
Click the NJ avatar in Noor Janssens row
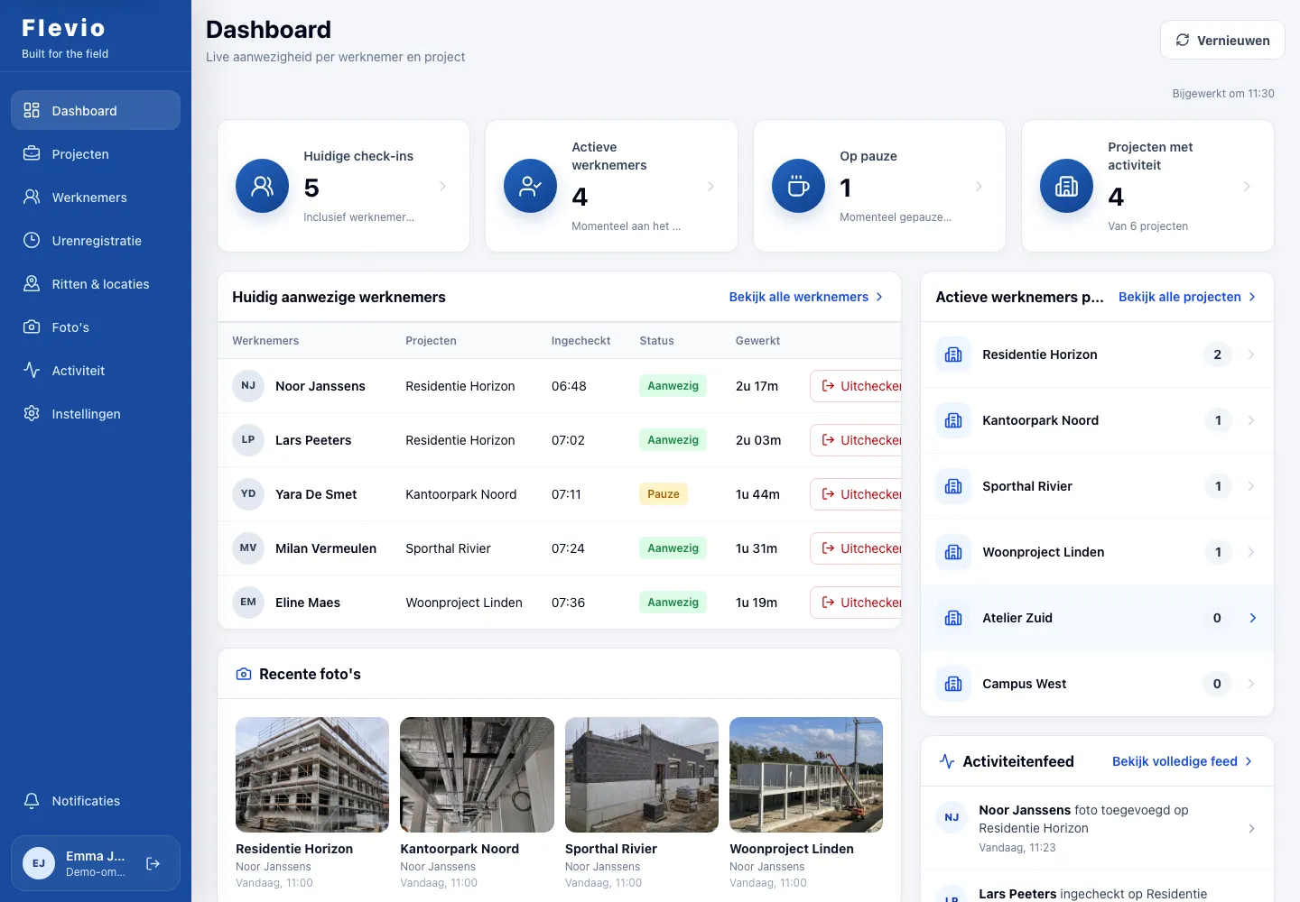coord(248,385)
